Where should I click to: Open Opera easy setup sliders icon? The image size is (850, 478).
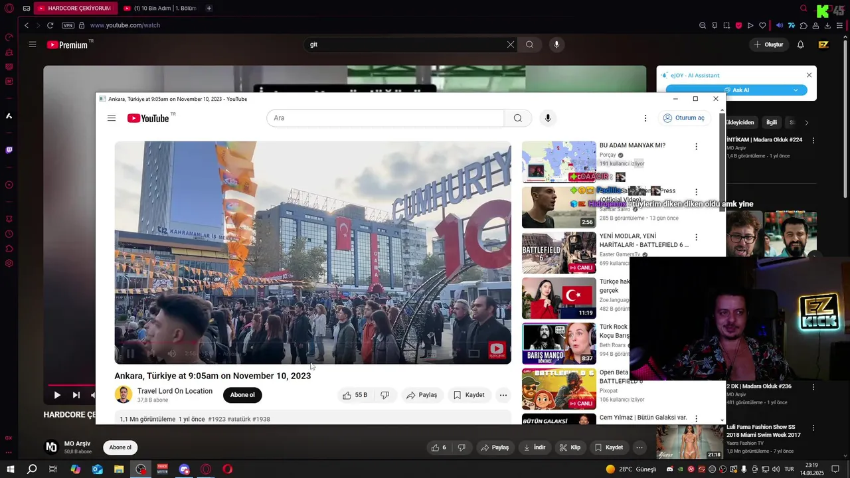click(x=839, y=25)
